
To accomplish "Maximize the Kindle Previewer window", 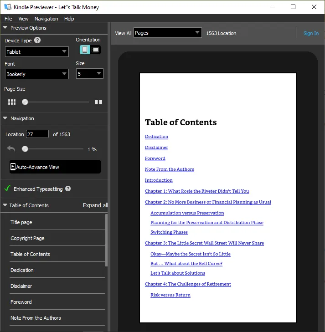I will pos(293,7).
